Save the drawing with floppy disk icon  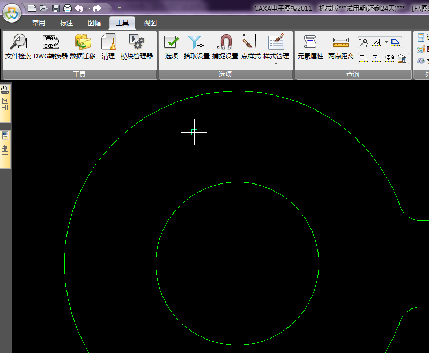[x=56, y=9]
